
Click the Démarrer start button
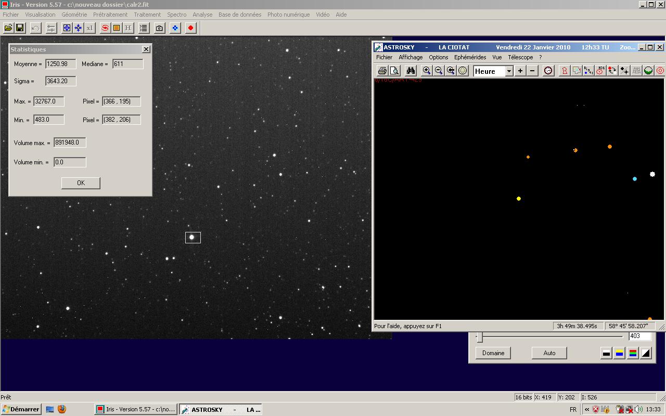point(21,409)
